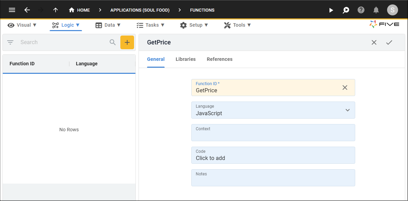Click the HOME breadcrumb link

click(84, 10)
